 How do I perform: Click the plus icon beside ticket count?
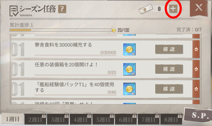(x=173, y=9)
